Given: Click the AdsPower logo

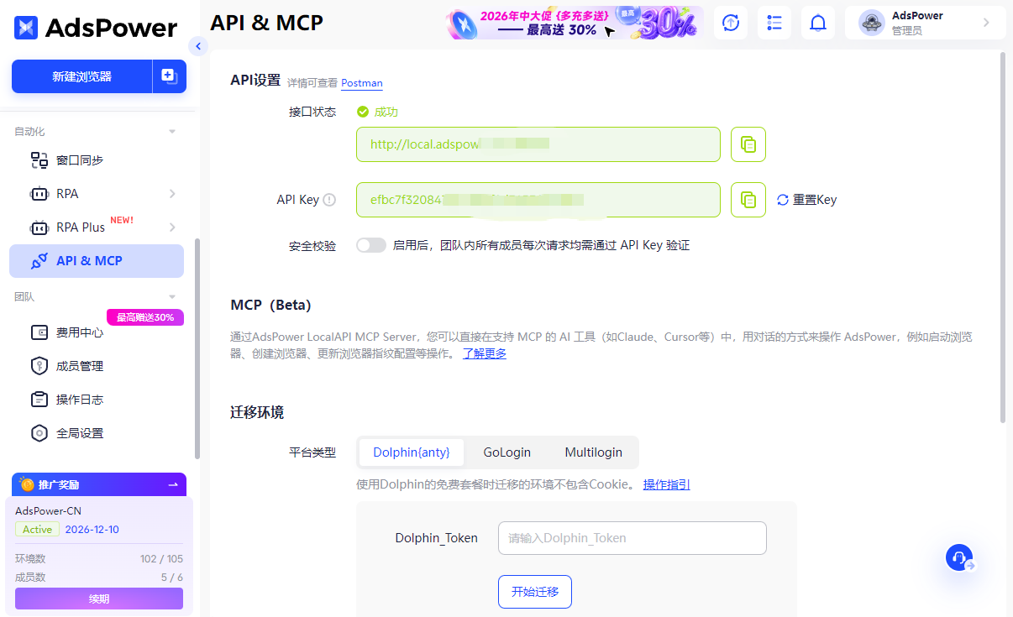Looking at the screenshot, I should [96, 28].
